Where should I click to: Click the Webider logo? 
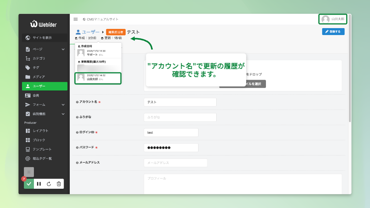(44, 24)
